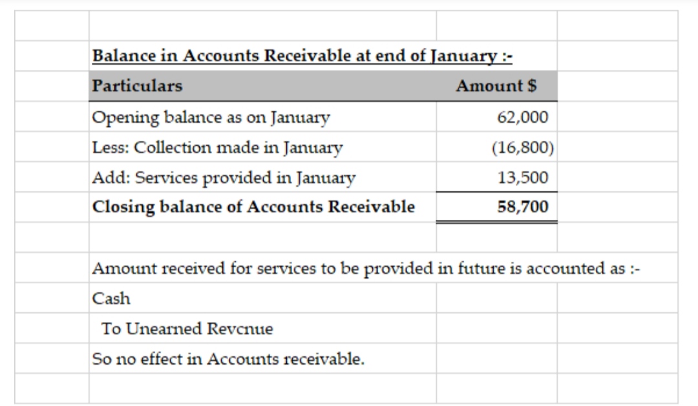
Task: Select 'So no effect in Accounts receivable' cell
Action: point(229,358)
